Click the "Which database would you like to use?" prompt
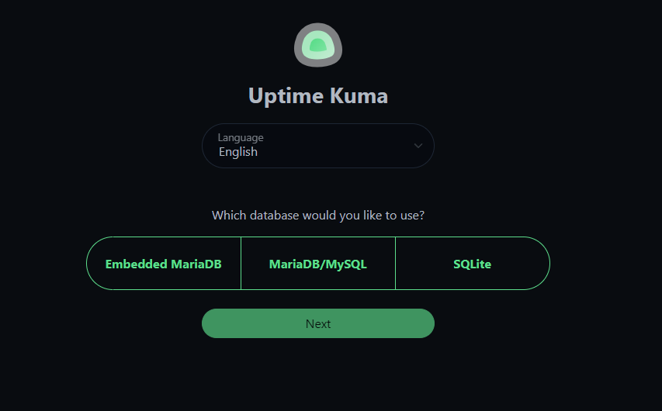This screenshot has width=662, height=411. 318,215
